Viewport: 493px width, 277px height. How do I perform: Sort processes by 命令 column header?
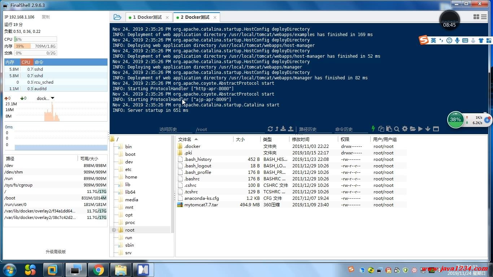click(70, 62)
